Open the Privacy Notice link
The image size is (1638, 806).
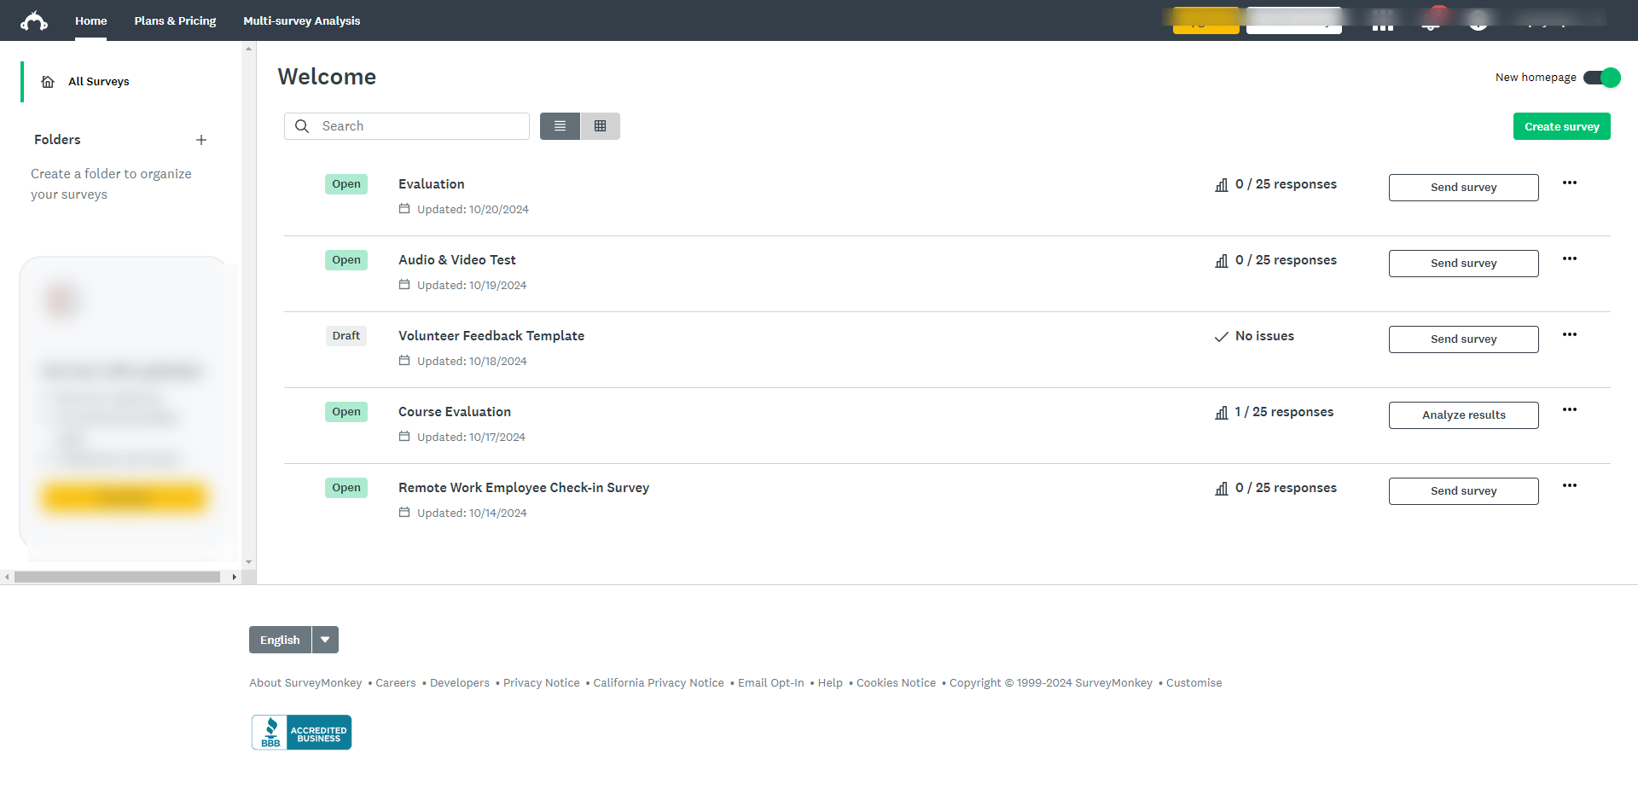coord(542,683)
